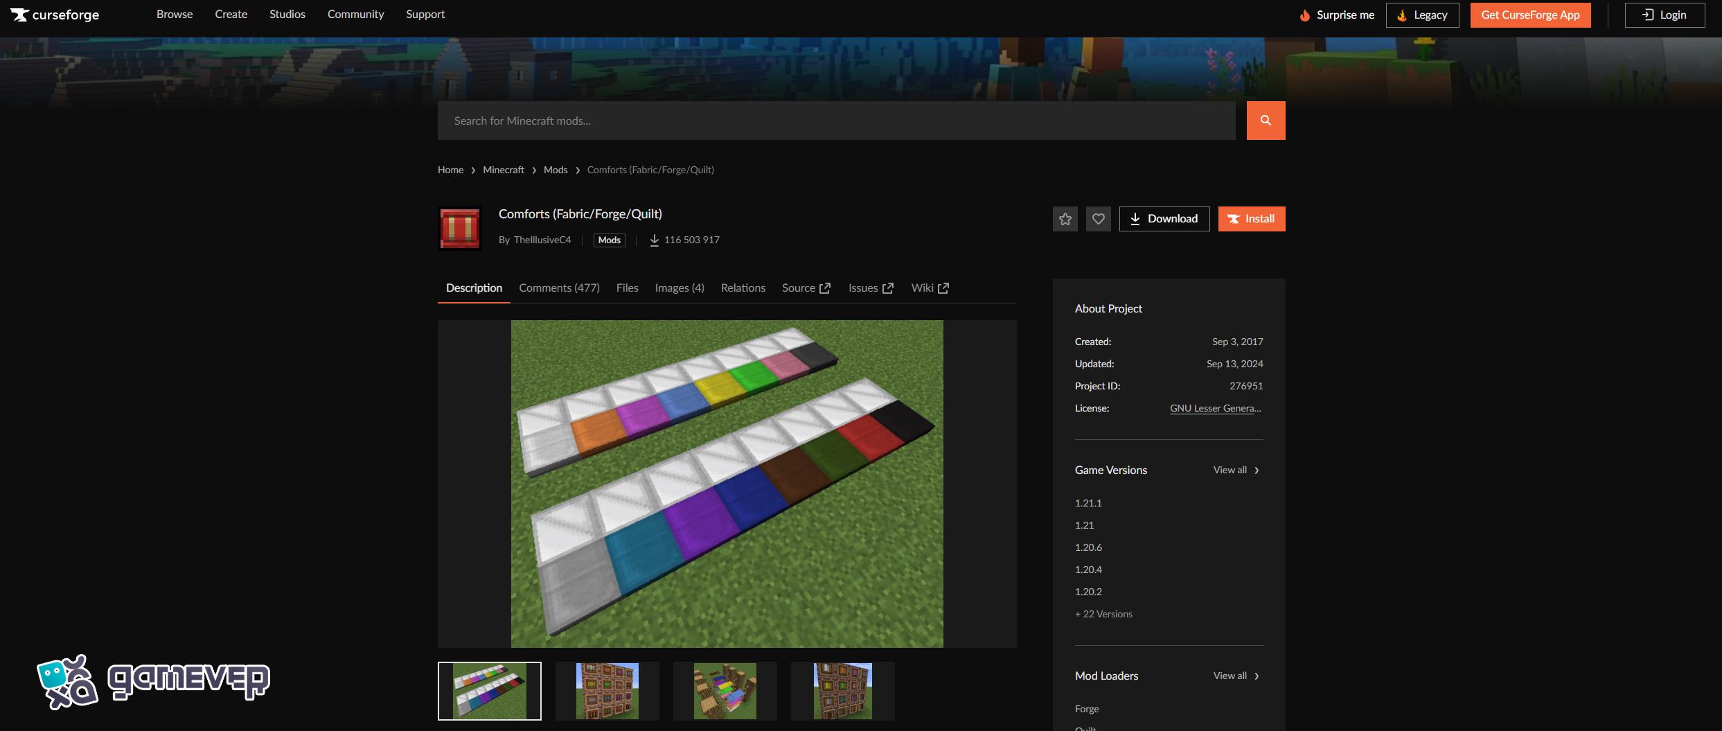This screenshot has width=1722, height=731.
Task: Open the GNU Lesser General license link
Action: pos(1216,408)
